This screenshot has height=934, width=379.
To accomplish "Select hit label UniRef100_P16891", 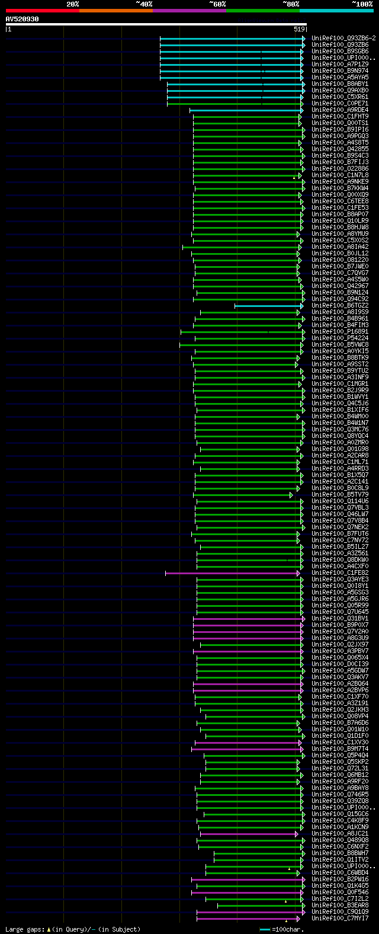I will pyautogui.click(x=340, y=331).
